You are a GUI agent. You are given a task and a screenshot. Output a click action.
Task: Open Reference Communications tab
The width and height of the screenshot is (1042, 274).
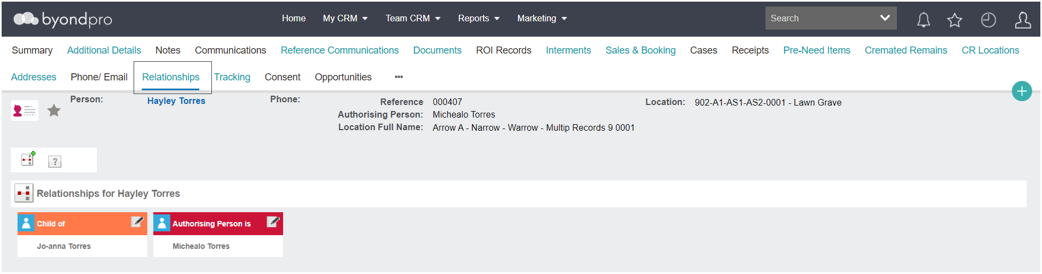(x=339, y=50)
